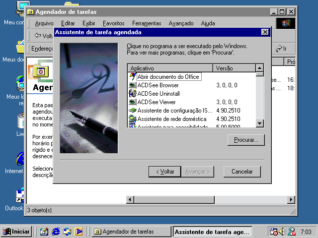Open the Avançado menu
This screenshot has width=318, height=238.
coord(181,23)
